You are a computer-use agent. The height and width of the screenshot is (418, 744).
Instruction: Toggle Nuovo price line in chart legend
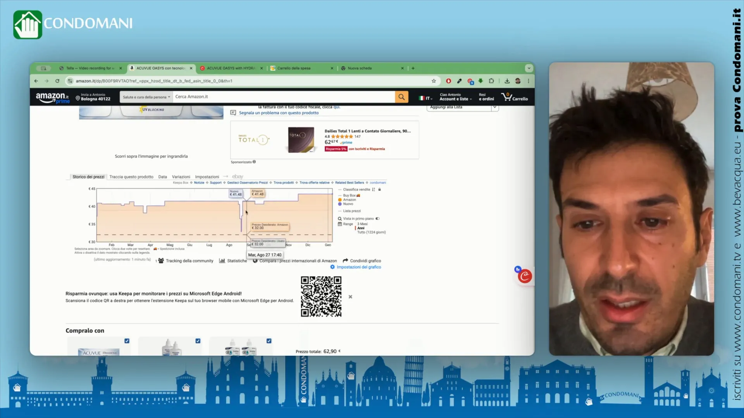click(x=346, y=204)
